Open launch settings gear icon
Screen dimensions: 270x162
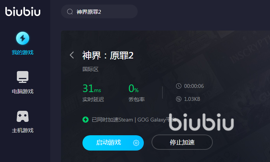[x=136, y=143]
